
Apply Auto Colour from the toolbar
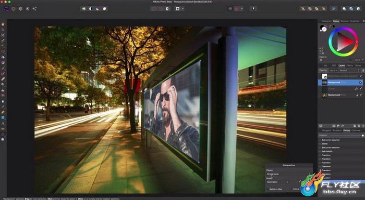click(x=98, y=9)
